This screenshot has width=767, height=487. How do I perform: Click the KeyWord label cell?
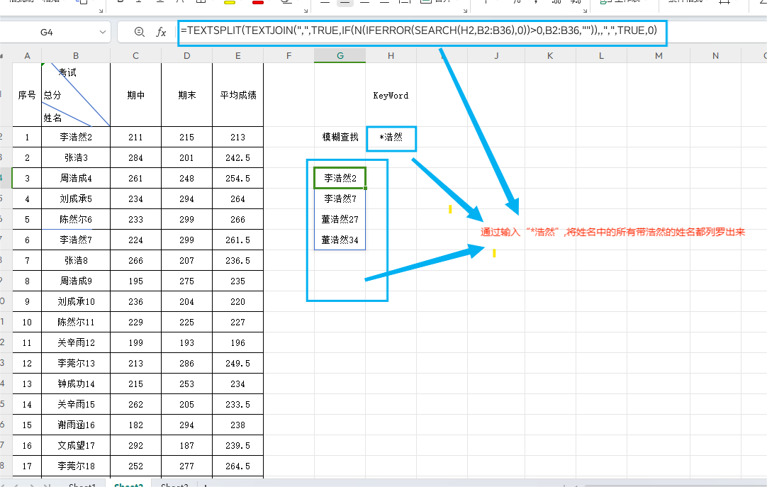(x=391, y=96)
